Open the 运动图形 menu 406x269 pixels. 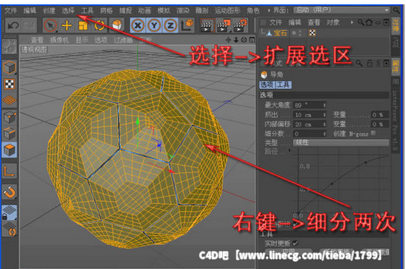(x=227, y=11)
